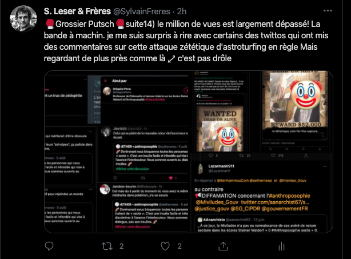The image size is (351, 259).
Task: Open S. Leser & Frères profile picture
Action: (x=23, y=18)
